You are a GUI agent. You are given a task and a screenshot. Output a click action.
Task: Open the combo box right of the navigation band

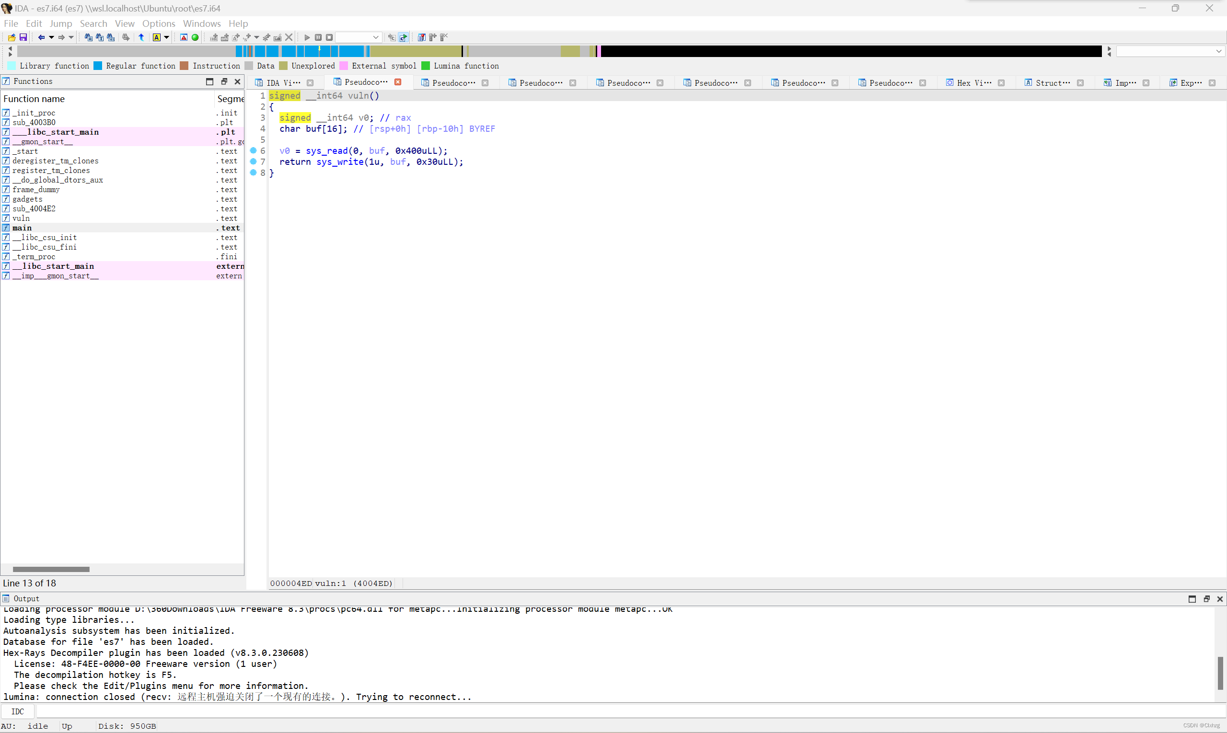click(1169, 51)
